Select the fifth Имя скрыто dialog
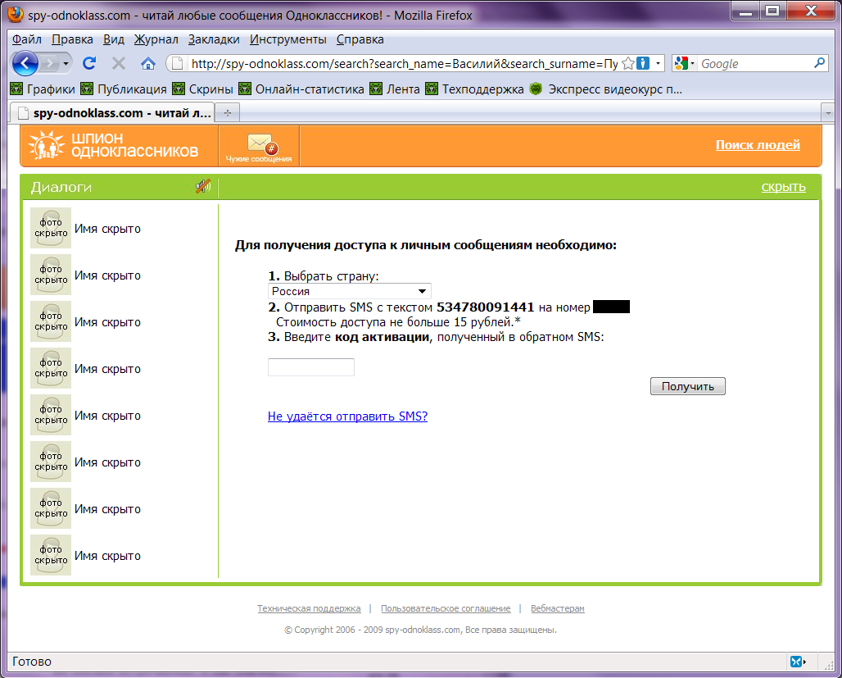This screenshot has height=678, width=842. 107,416
